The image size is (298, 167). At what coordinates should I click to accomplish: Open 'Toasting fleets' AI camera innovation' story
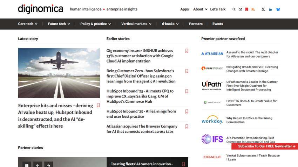(x=142, y=164)
